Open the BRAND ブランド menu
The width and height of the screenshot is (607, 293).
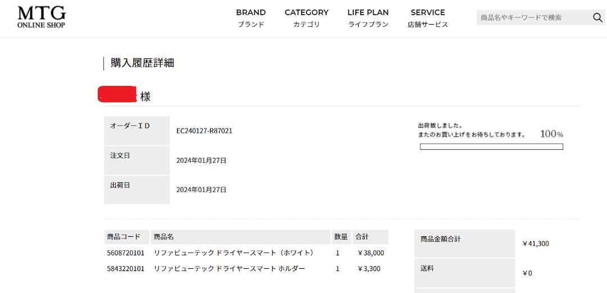[251, 18]
